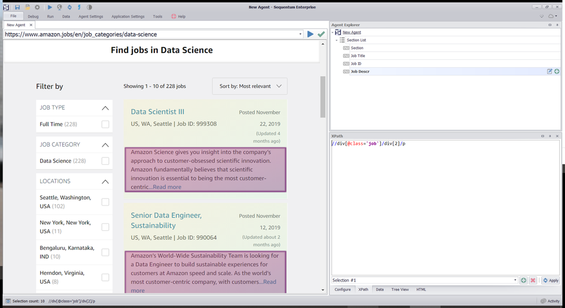Check the New York location checkbox
This screenshot has width=565, height=308.
[x=105, y=227]
